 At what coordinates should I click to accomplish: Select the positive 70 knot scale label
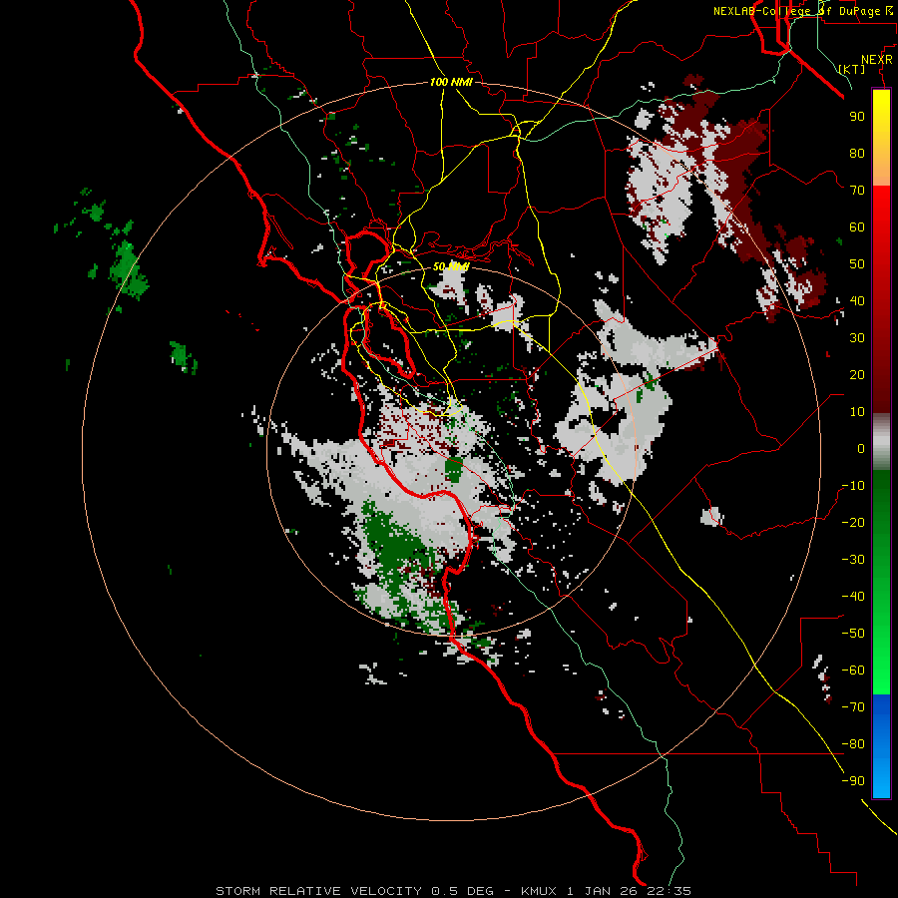(x=857, y=191)
